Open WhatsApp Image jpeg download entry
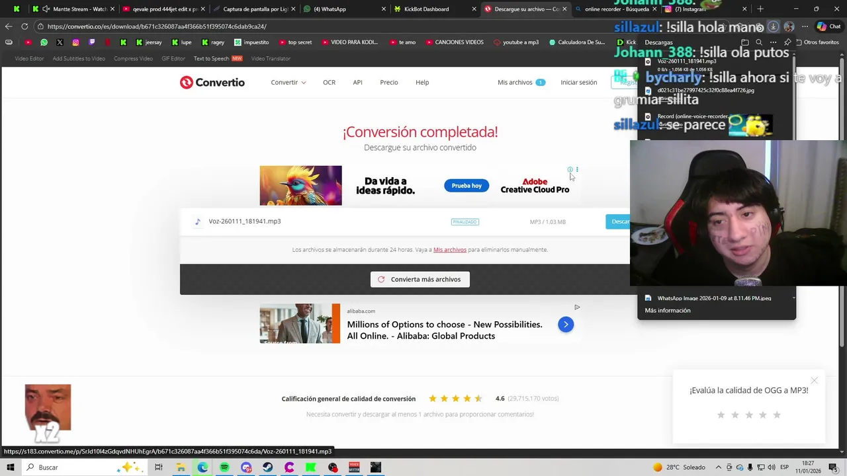Image resolution: width=847 pixels, height=476 pixels. tap(715, 298)
